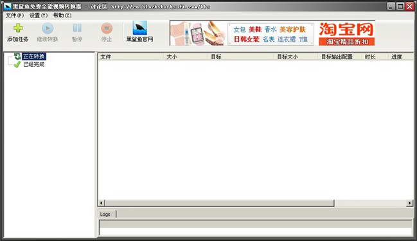Click the horizontal scrollbar right arrow
417x241 pixels.
410,203
